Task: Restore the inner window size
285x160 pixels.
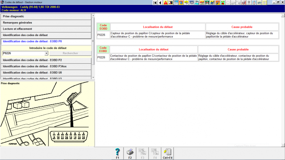Action: tap(278, 2)
